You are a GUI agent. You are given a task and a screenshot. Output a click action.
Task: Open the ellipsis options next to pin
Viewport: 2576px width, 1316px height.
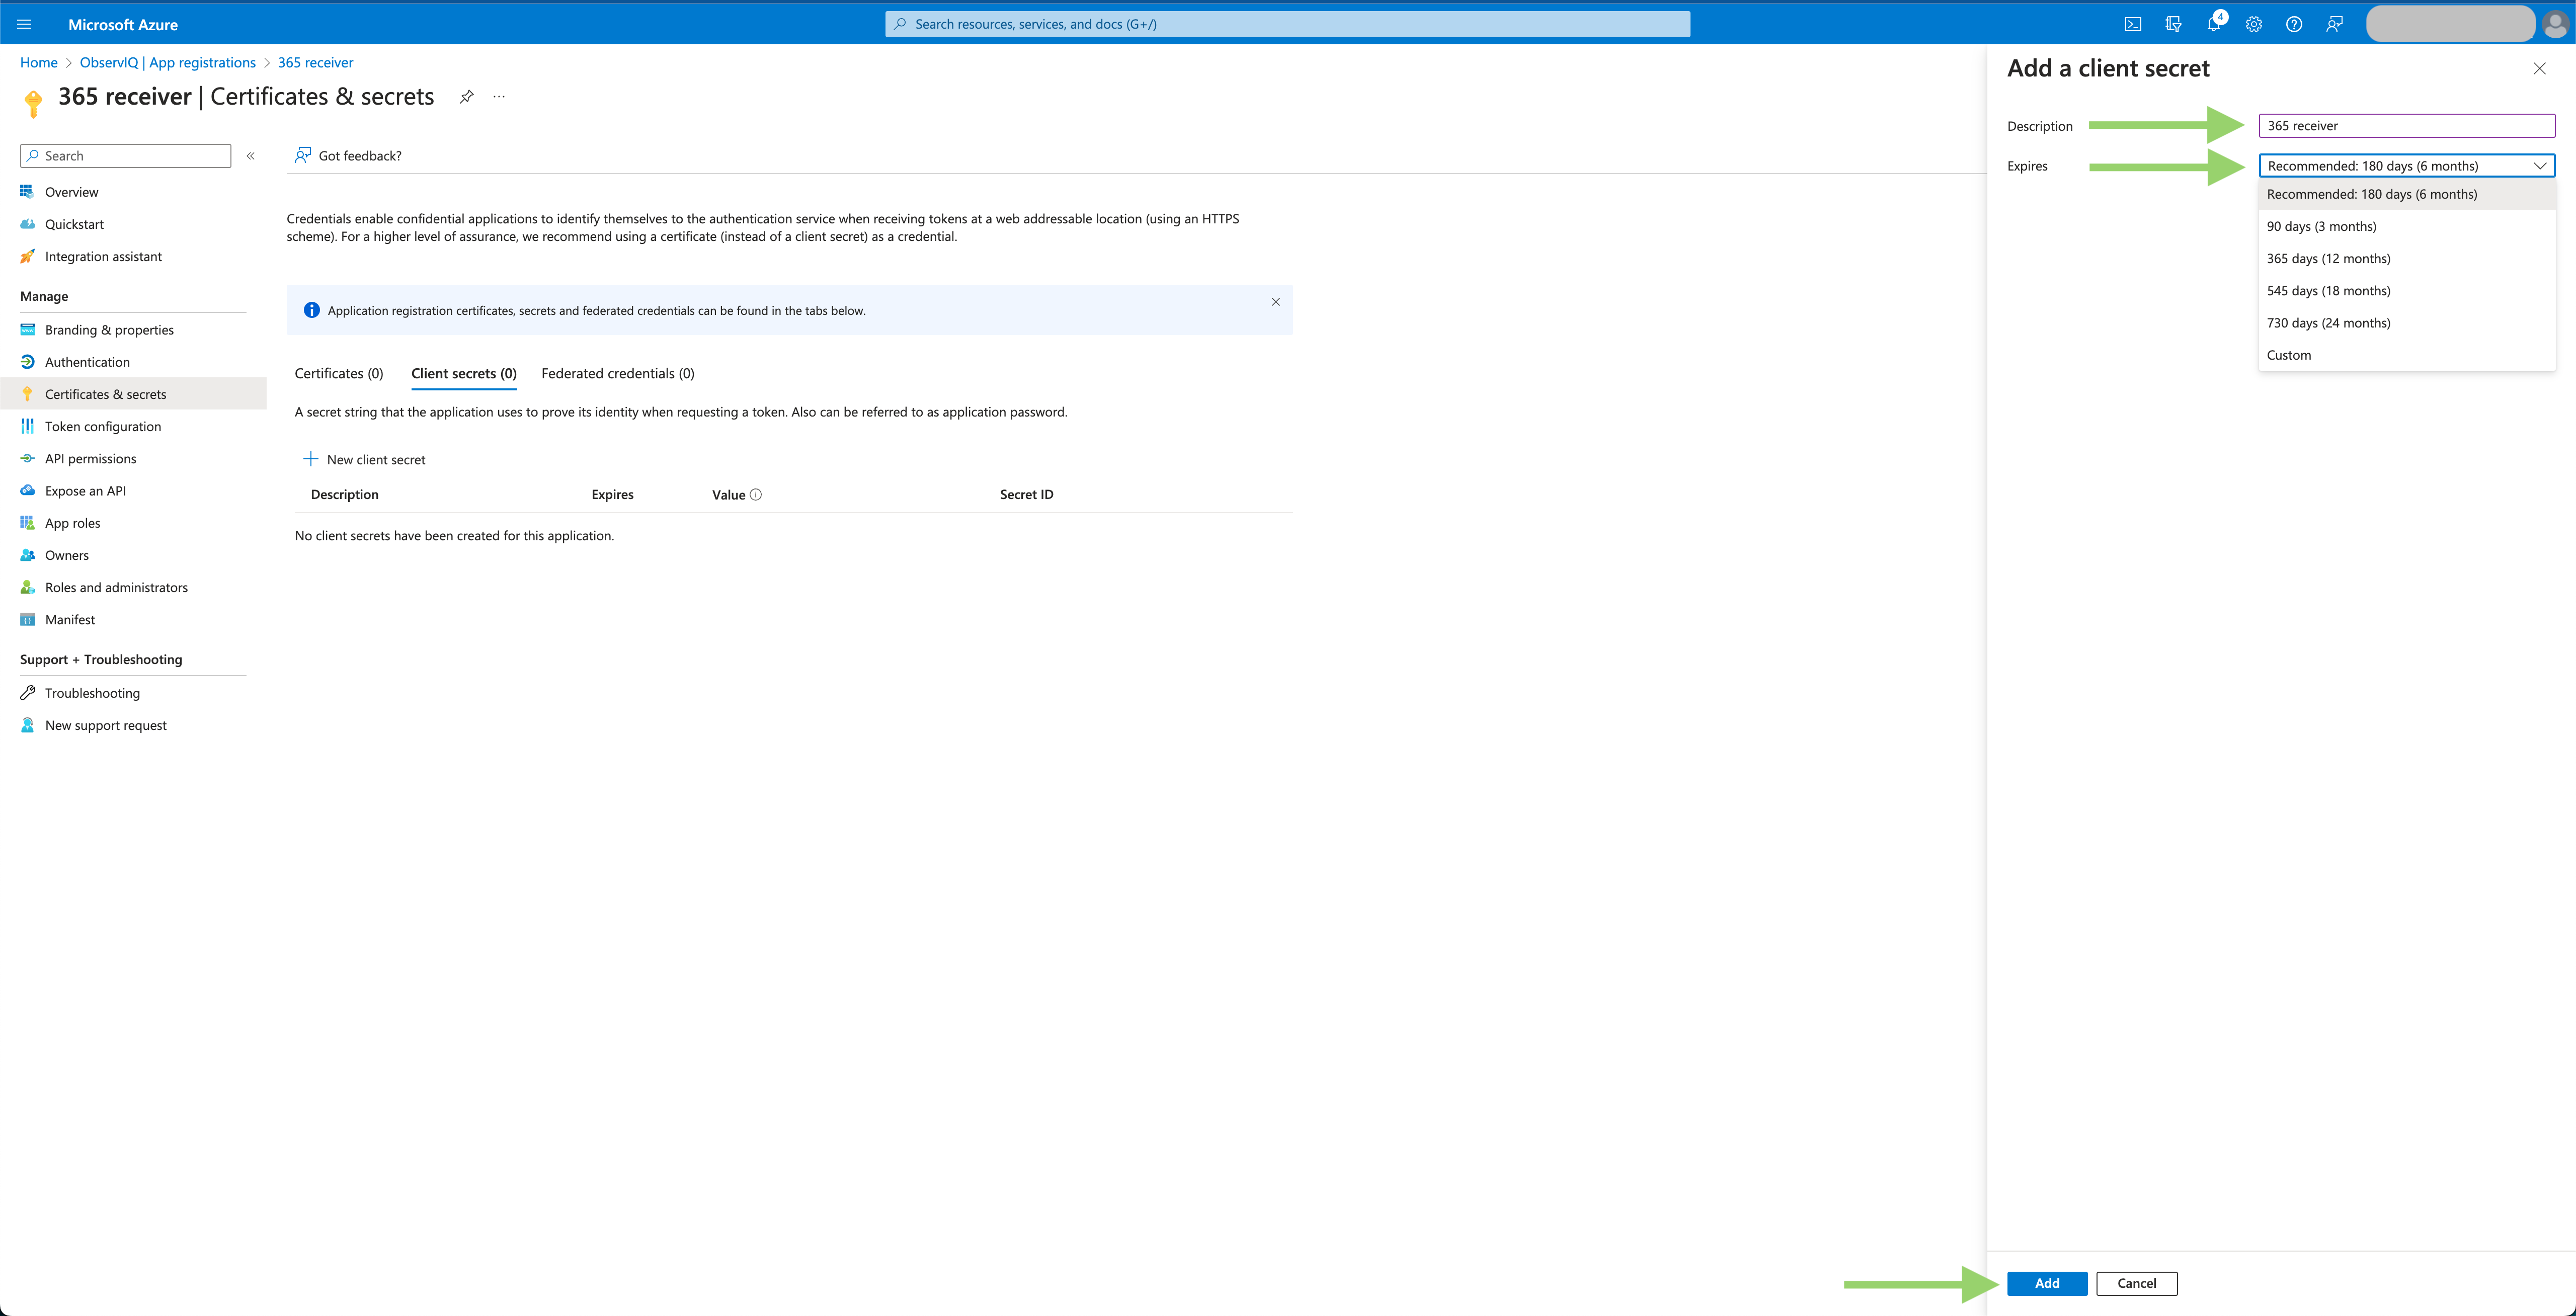[498, 96]
